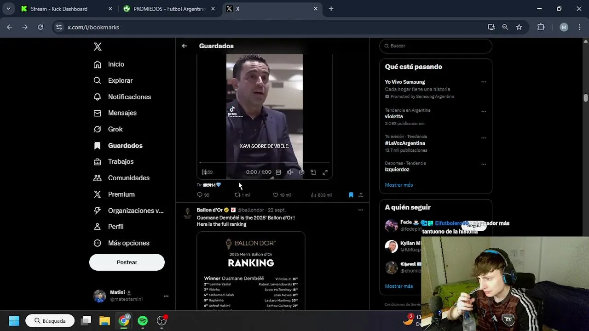
Task: Open more options on Ballon d'Or post
Action: click(x=361, y=210)
